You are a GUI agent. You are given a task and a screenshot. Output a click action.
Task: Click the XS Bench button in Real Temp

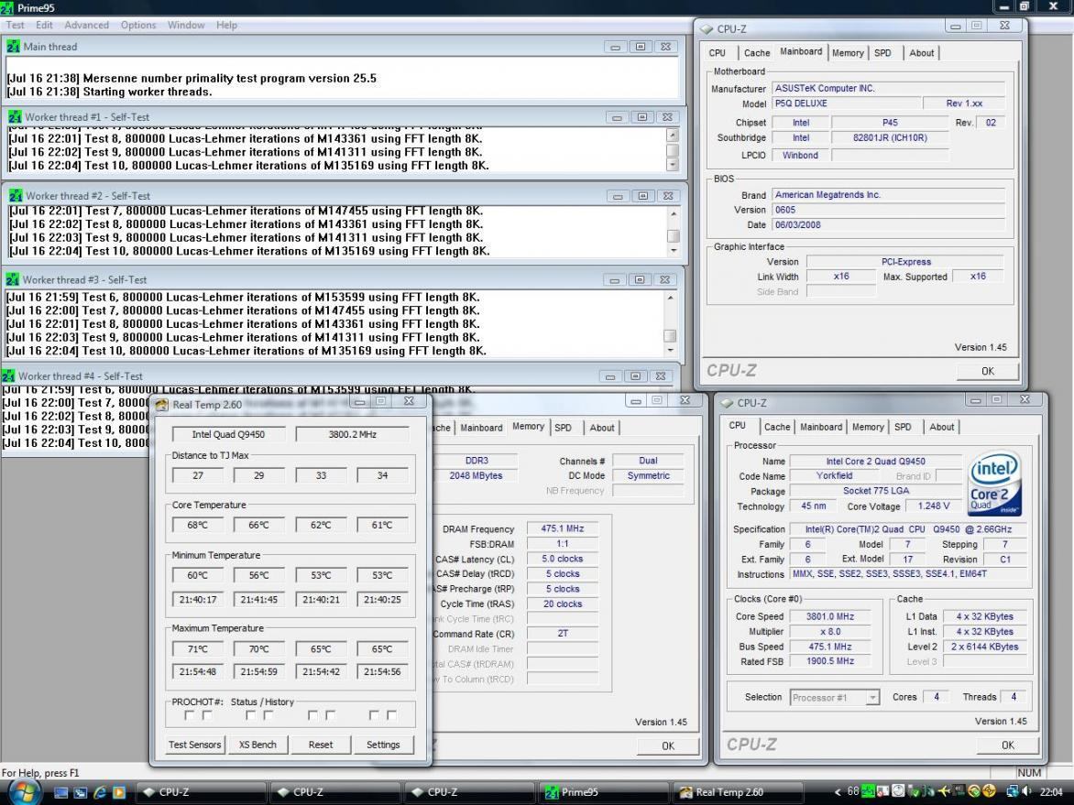click(x=258, y=745)
